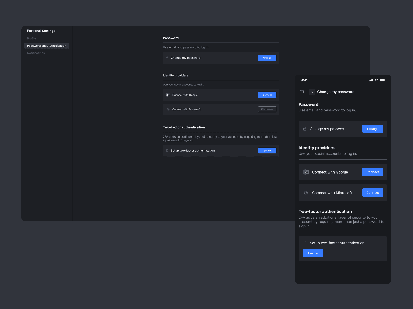Click 'Change my password' title in mobile header
413x309 pixels.
click(336, 92)
